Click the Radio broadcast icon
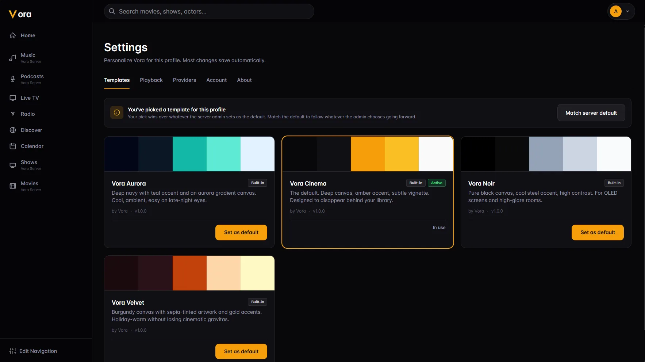Screen dimensions: 645x362 pyautogui.click(x=13, y=114)
